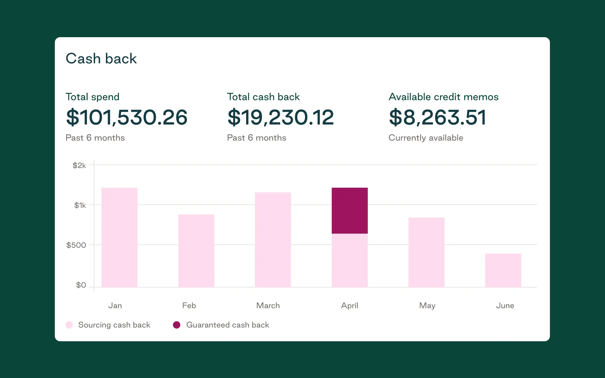
Task: Select the January bar in chart
Action: [119, 238]
